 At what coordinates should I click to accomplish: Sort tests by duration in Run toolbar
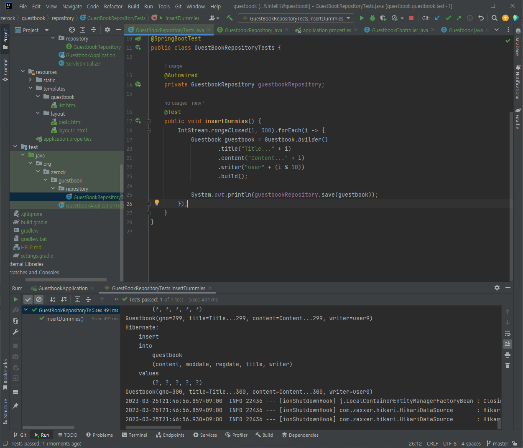point(64,299)
